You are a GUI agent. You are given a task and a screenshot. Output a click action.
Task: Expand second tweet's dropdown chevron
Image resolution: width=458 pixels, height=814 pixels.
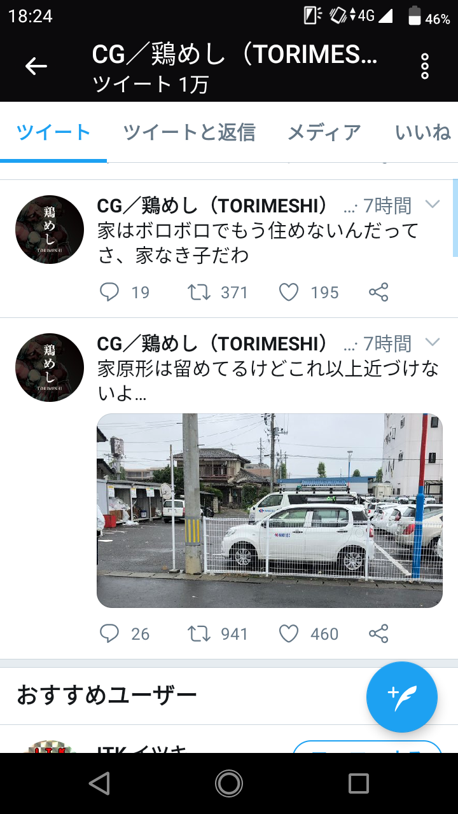click(433, 342)
